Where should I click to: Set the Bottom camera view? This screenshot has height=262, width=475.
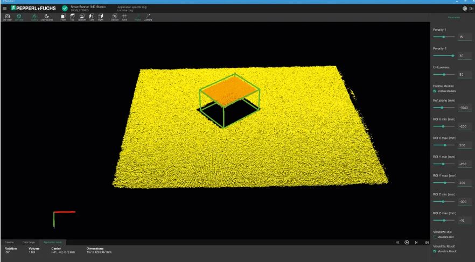coord(82,17)
